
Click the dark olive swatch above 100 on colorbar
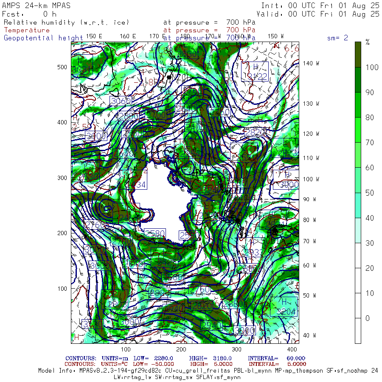[x=358, y=55]
